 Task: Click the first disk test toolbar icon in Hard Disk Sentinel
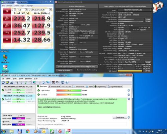[17, 82]
